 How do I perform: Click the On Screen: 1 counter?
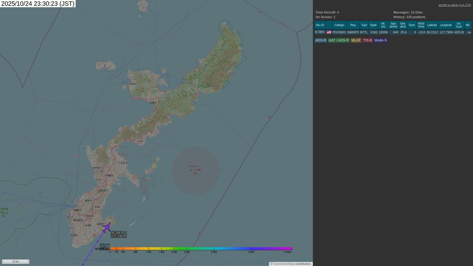click(325, 17)
